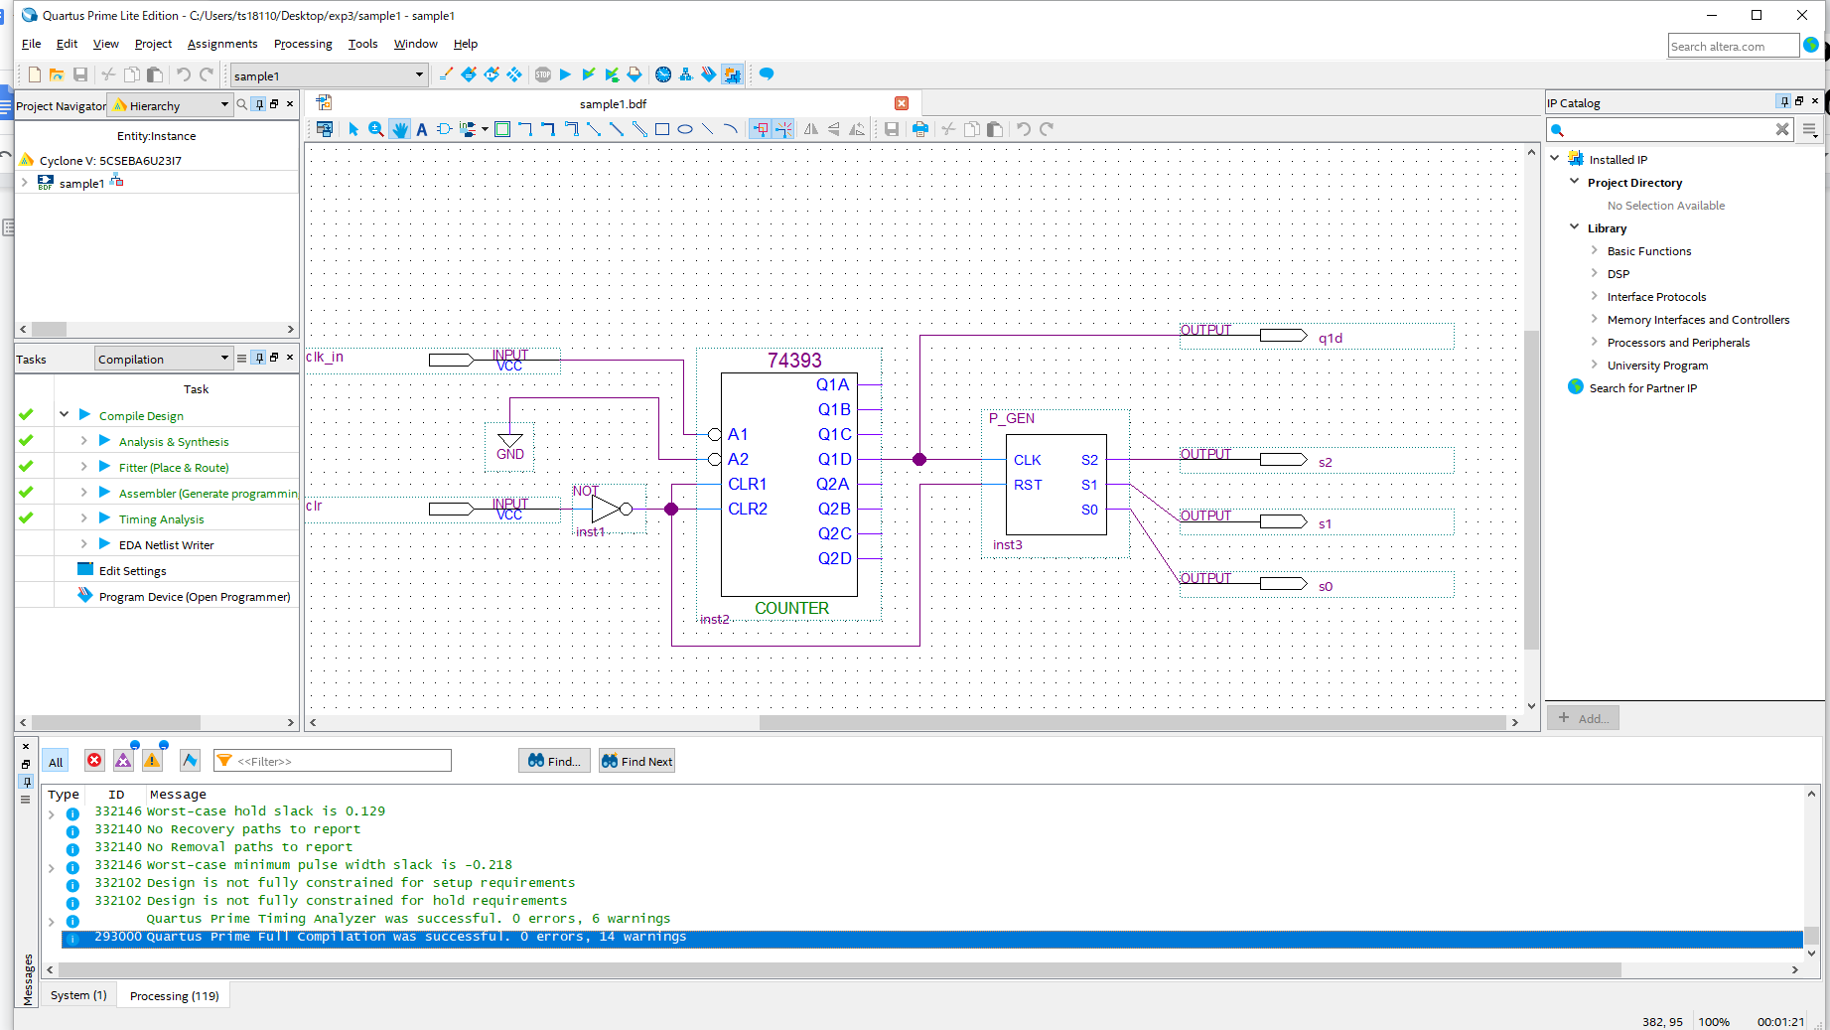Open the sample1 revision dropdown
1830x1030 pixels.
(x=329, y=75)
